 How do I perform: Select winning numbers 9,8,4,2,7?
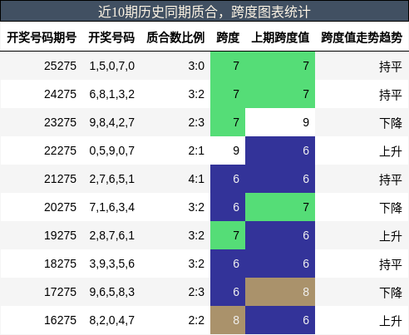112,122
